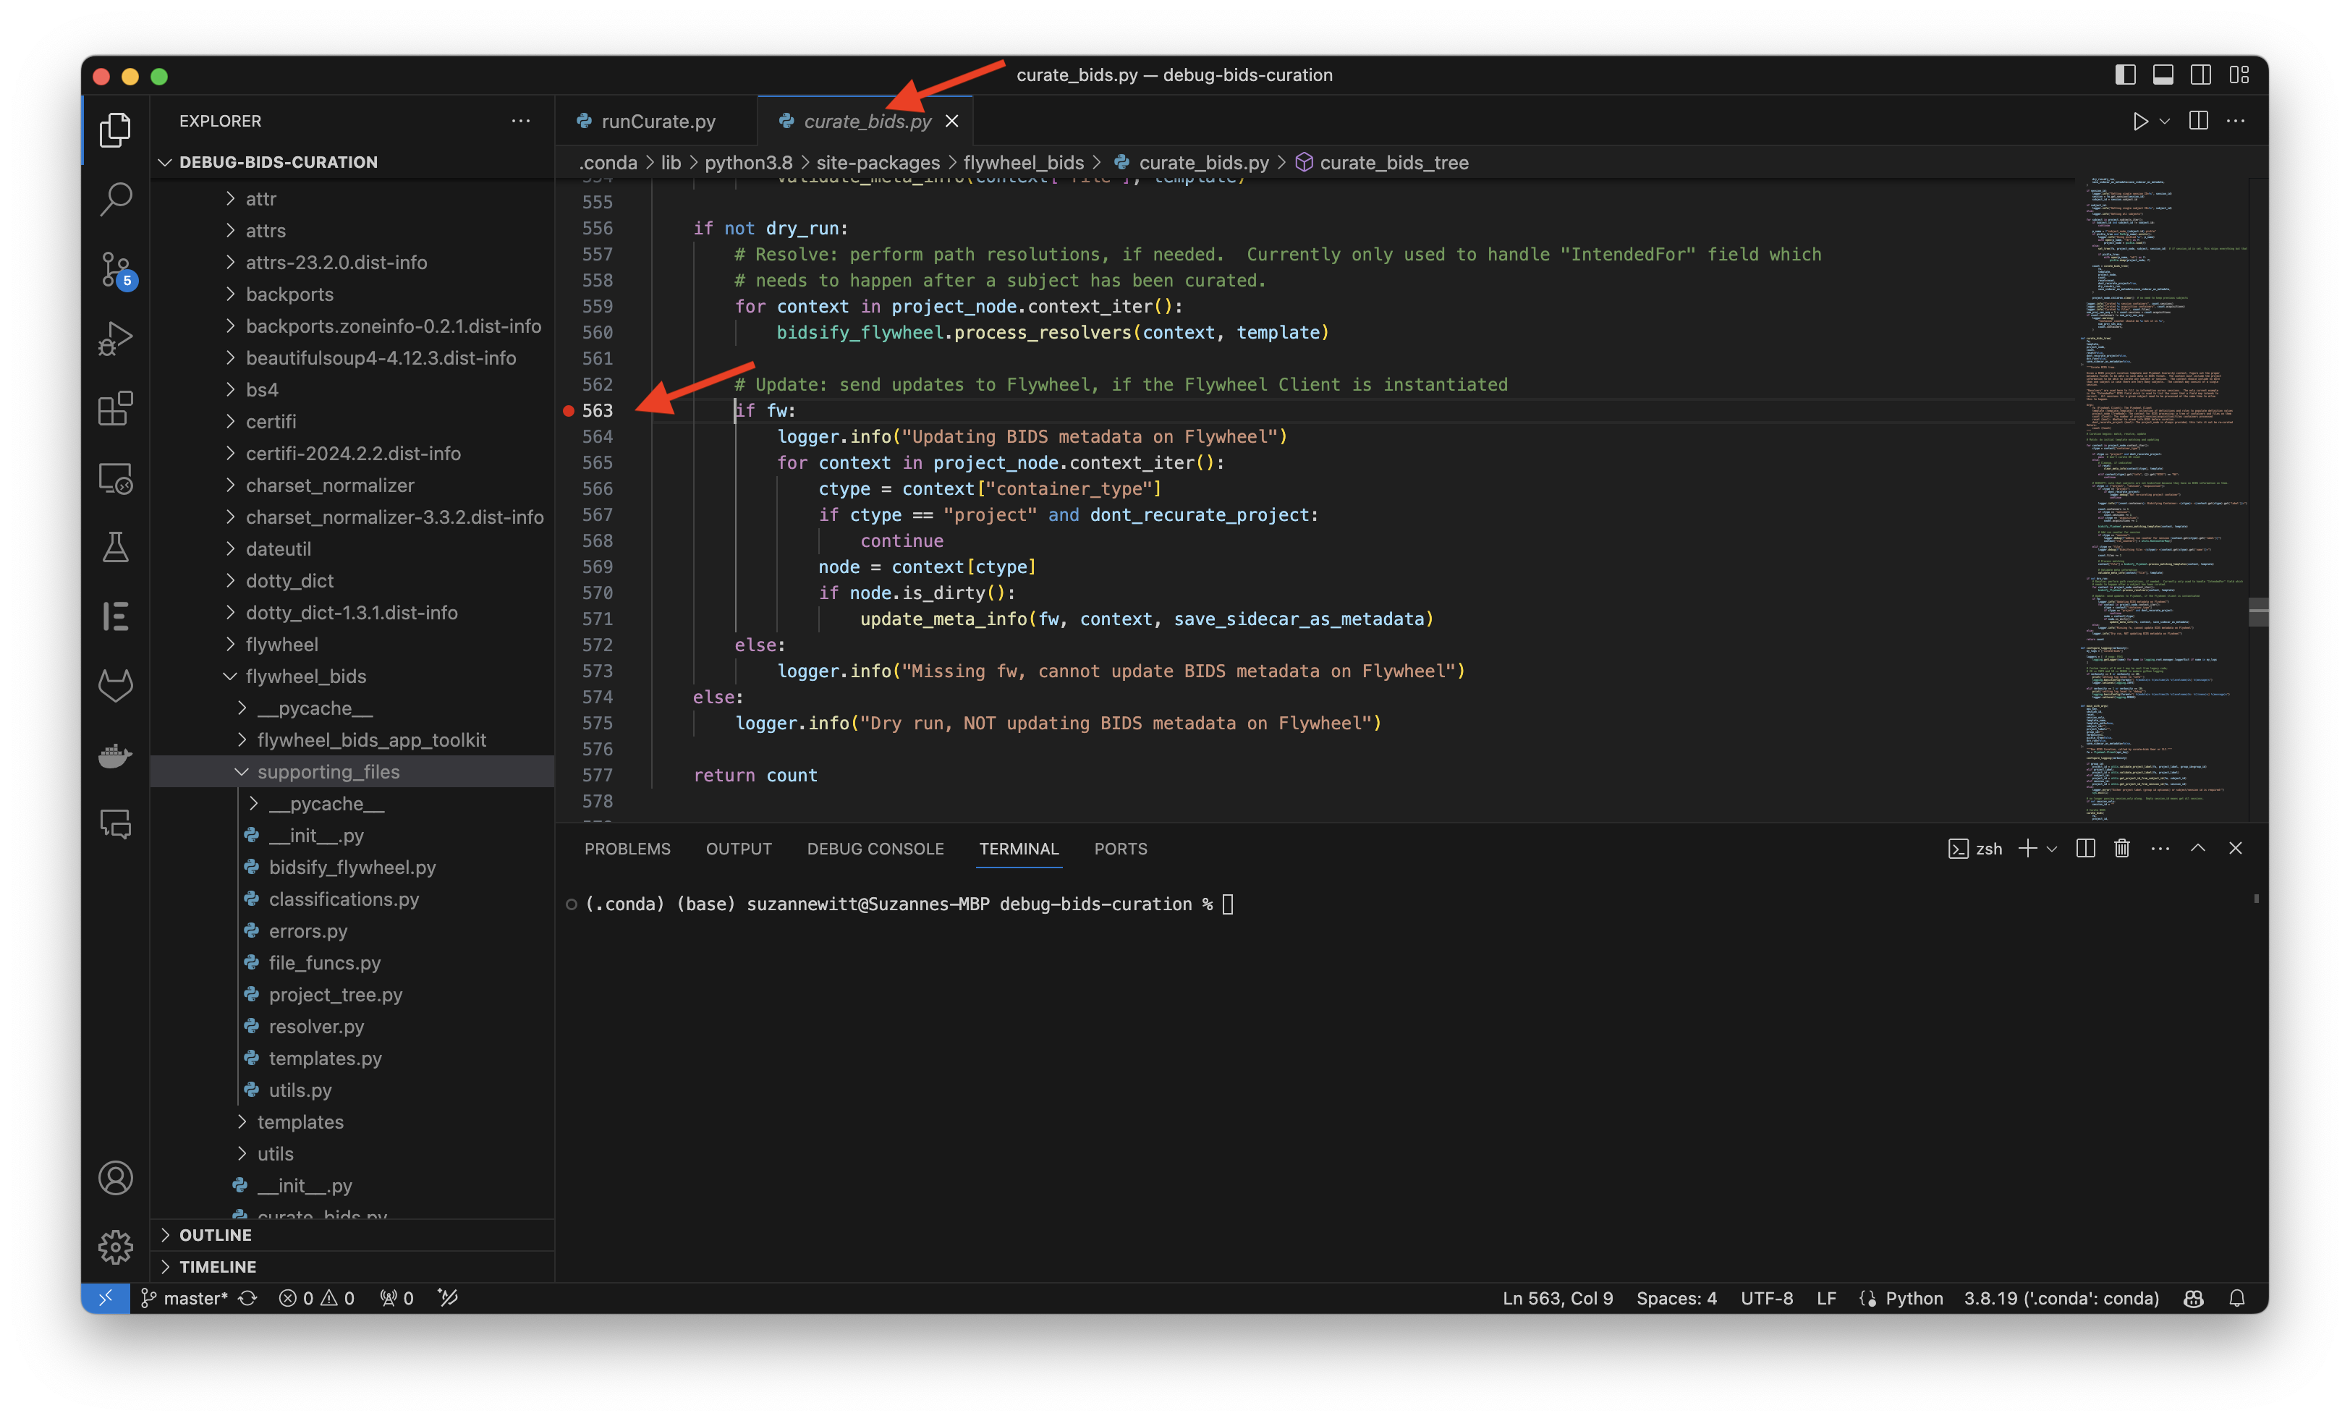Toggle the breakpoint on line 563
Image resolution: width=2350 pixels, height=1421 pixels.
(x=569, y=410)
